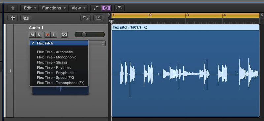Open the global tracks flag menu button

coord(85,18)
